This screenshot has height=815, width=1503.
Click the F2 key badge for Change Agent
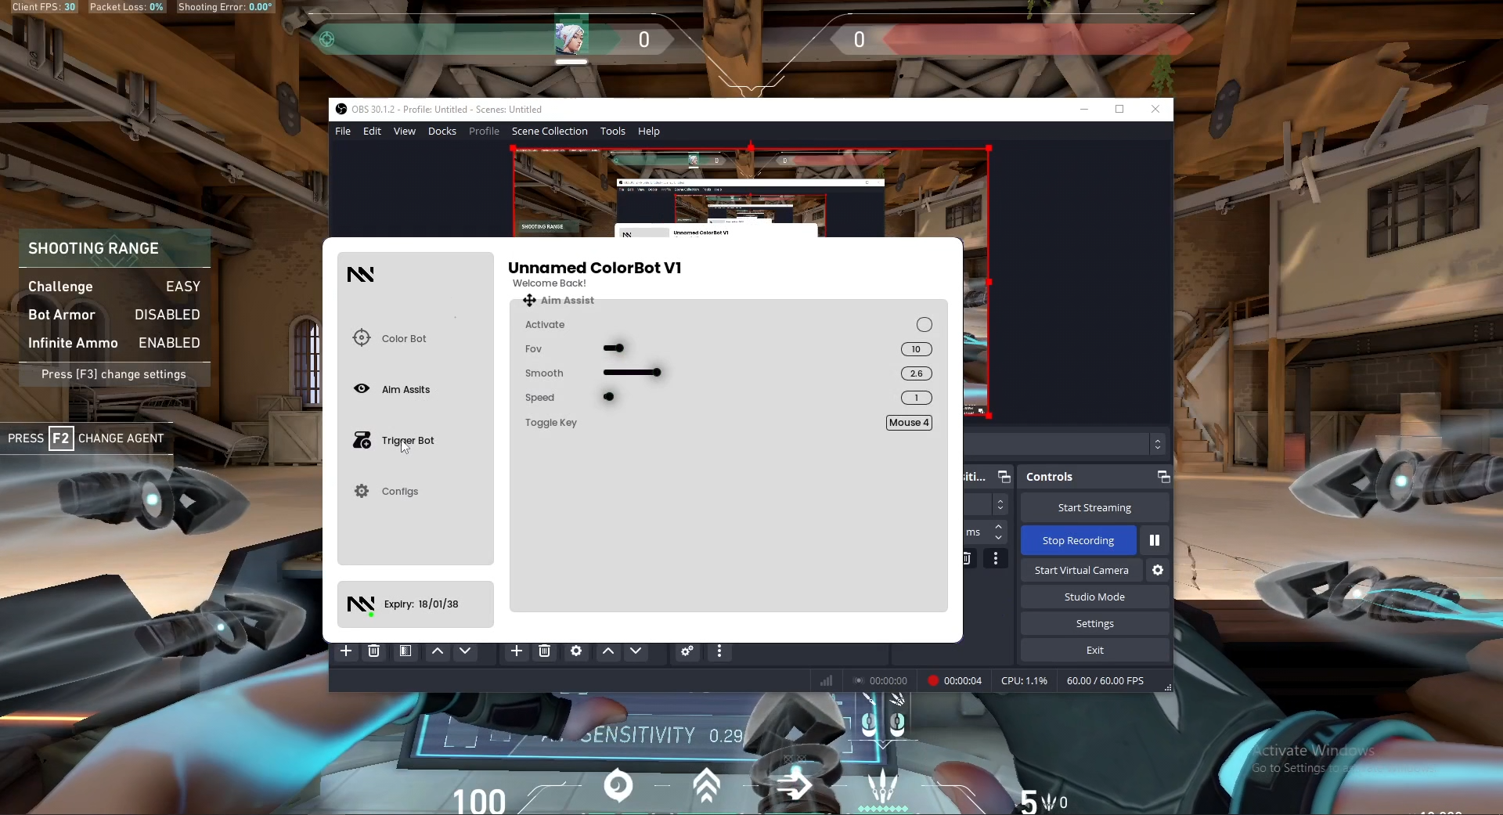60,438
